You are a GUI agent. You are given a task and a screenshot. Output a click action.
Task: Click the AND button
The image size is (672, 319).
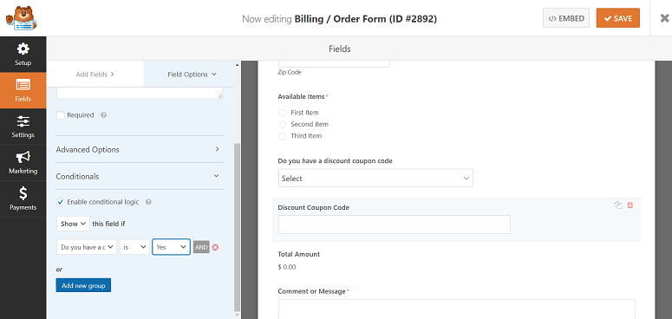(x=201, y=247)
